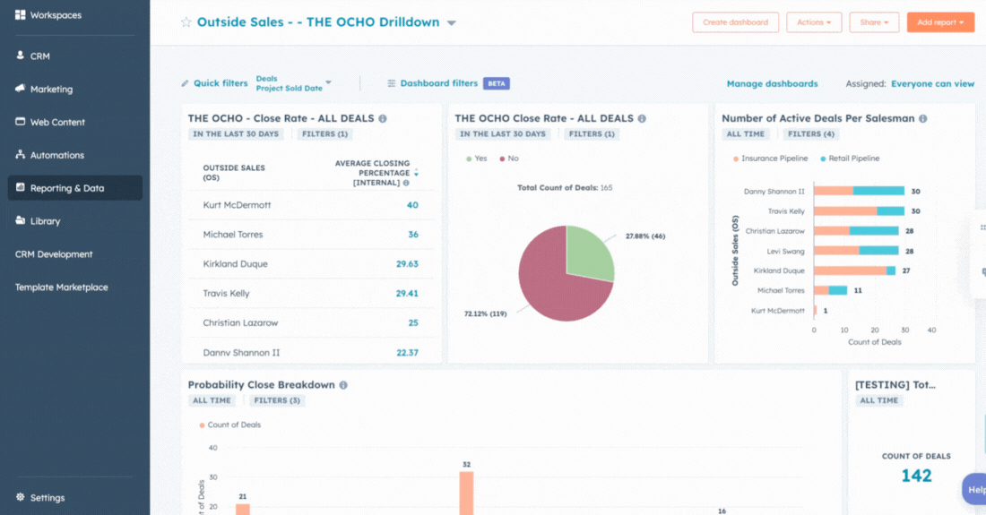Open the CRM menu item

[40, 56]
